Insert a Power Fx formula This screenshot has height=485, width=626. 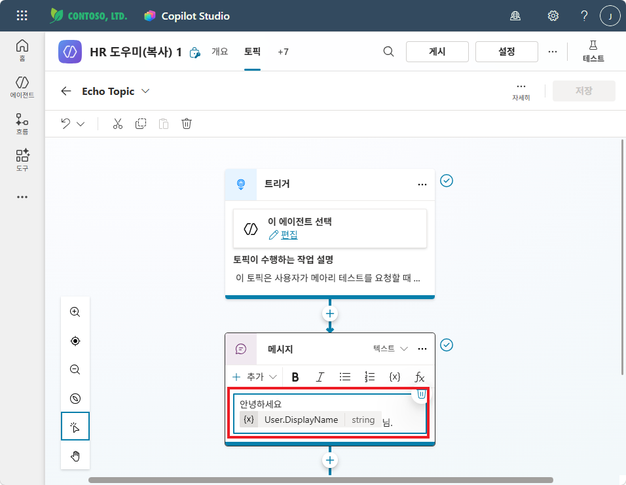[x=419, y=377]
